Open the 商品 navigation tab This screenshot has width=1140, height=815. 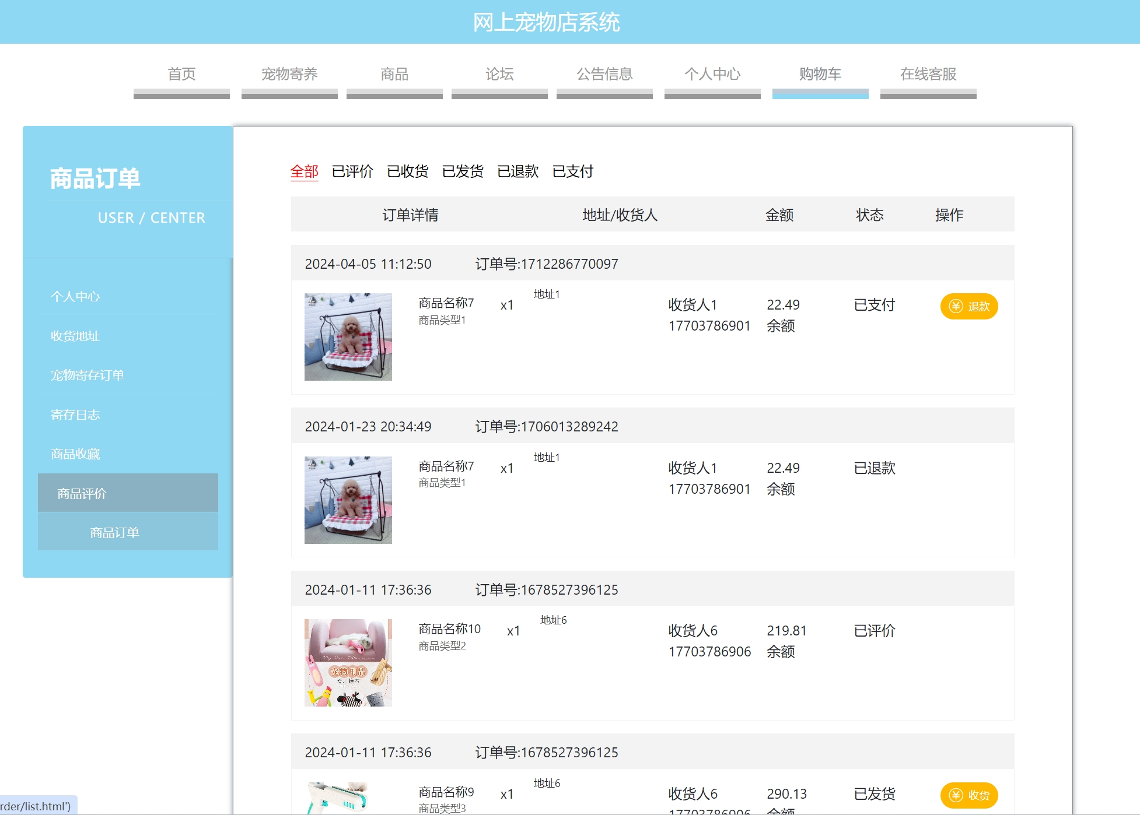(394, 75)
